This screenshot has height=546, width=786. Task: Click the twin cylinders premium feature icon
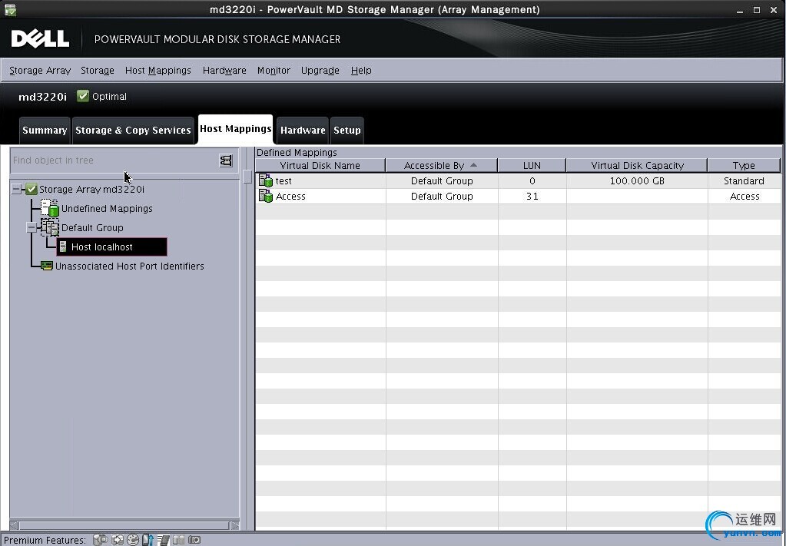pyautogui.click(x=178, y=540)
